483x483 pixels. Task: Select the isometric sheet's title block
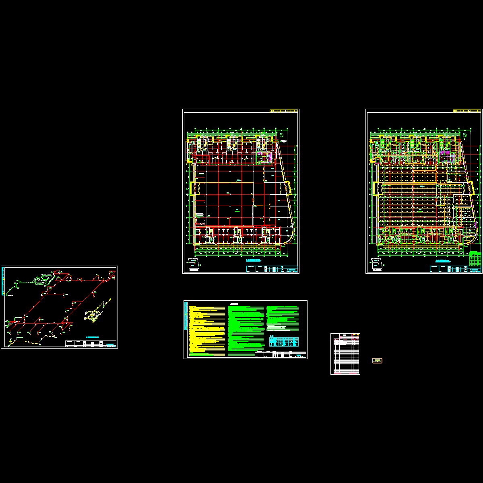pyautogui.click(x=91, y=344)
